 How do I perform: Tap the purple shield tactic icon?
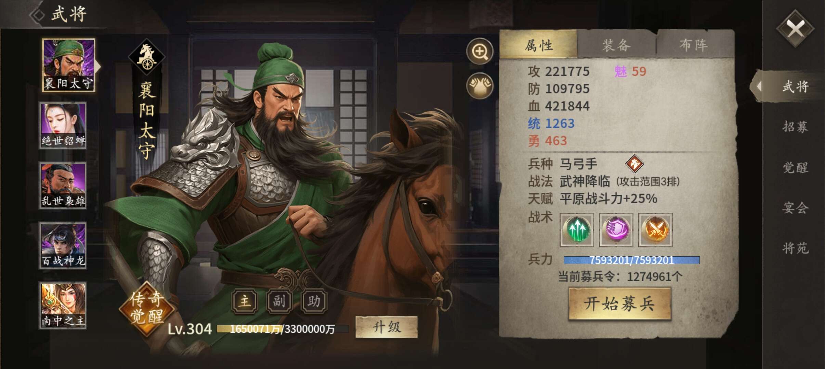coord(616,230)
